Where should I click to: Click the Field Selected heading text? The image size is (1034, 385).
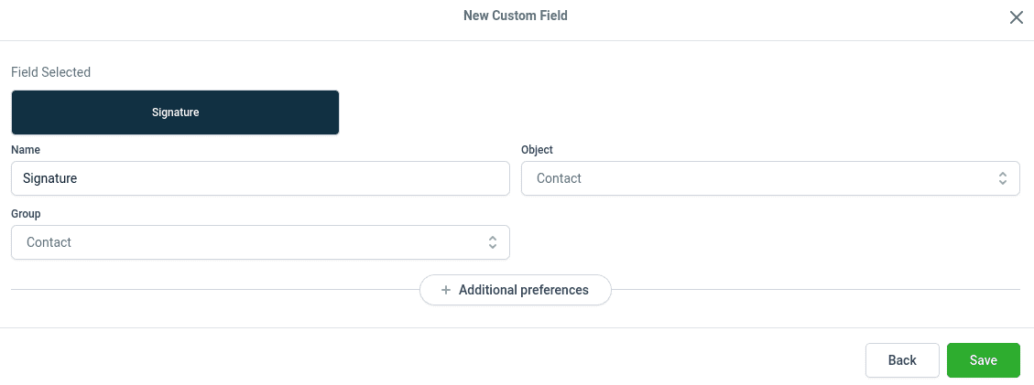pyautogui.click(x=50, y=71)
